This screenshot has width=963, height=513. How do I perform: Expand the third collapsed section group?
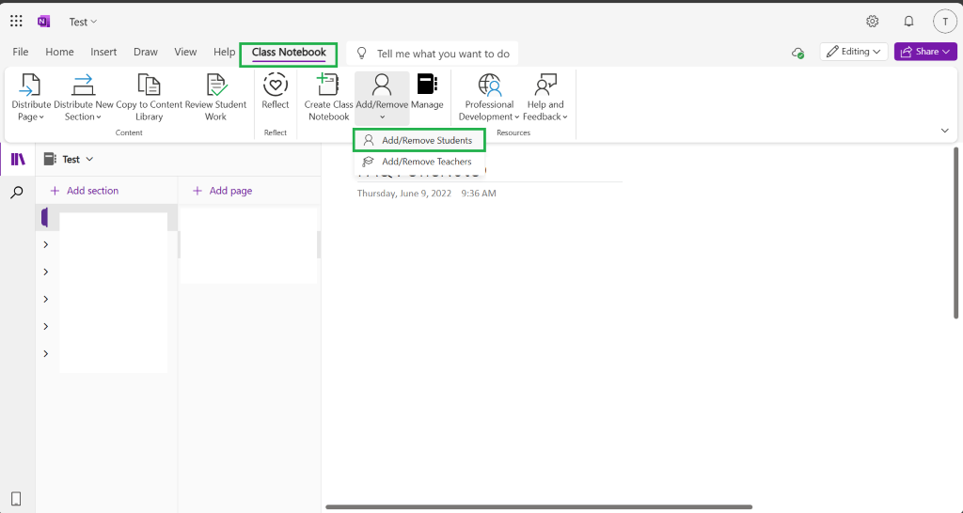(46, 300)
